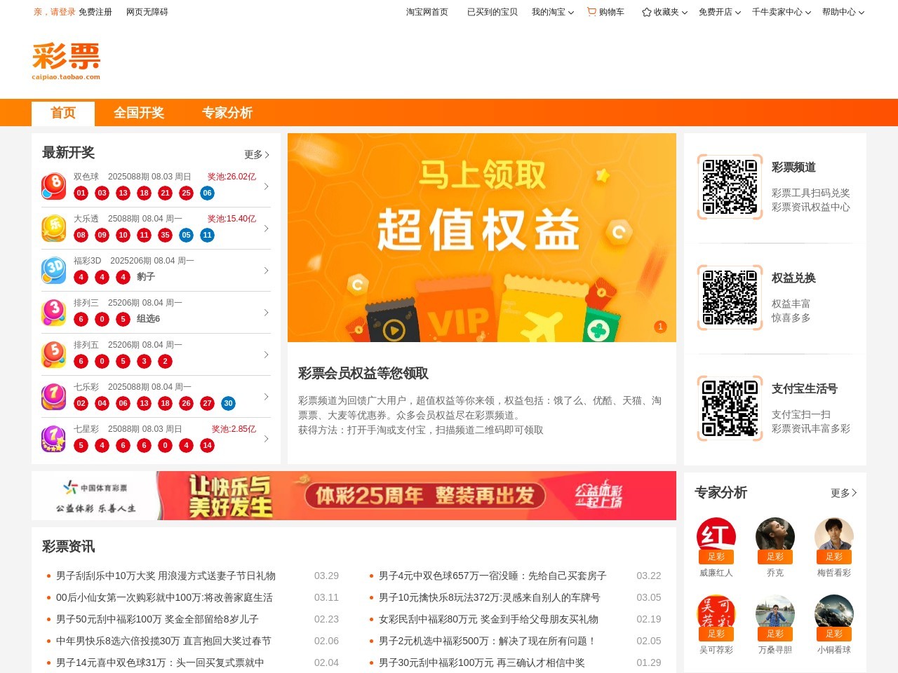Screen dimensions: 898x673
Task: Click the 大乐透 lottery icon
Action: pos(53,229)
